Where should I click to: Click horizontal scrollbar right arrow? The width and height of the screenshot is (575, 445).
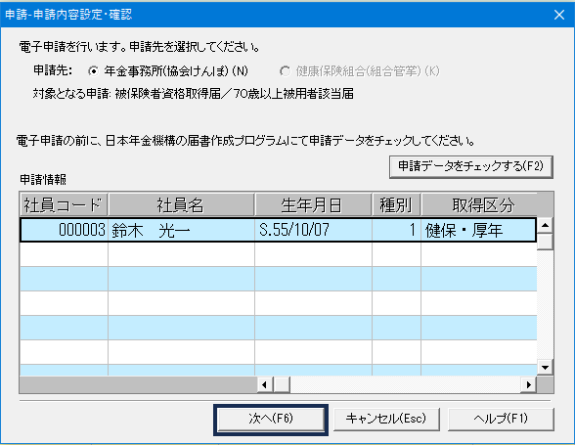pyautogui.click(x=528, y=384)
